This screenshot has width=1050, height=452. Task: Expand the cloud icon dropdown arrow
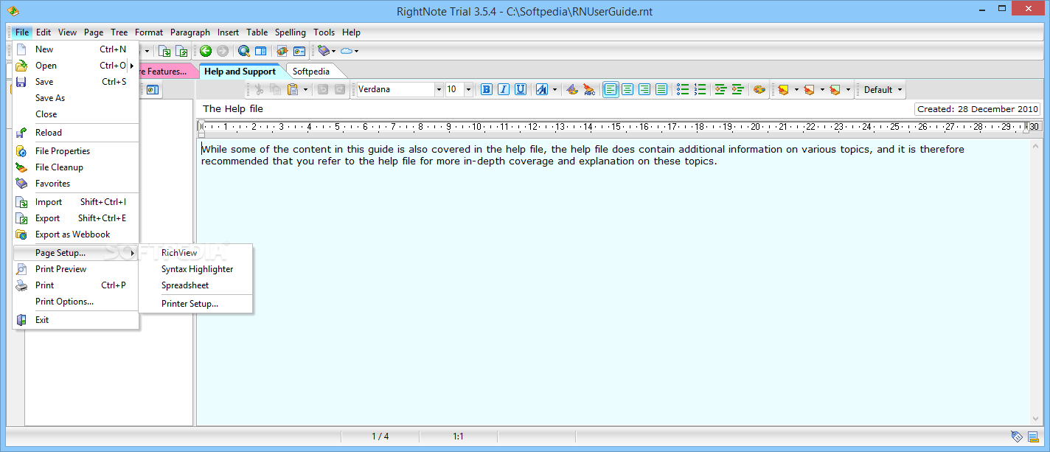357,51
